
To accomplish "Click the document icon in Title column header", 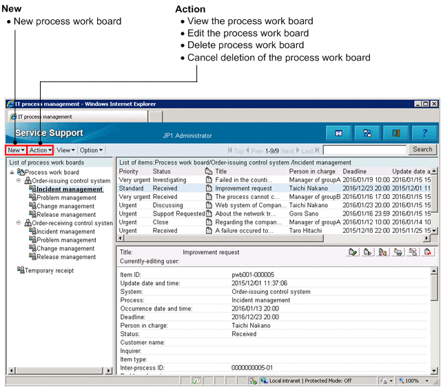I will (x=209, y=171).
